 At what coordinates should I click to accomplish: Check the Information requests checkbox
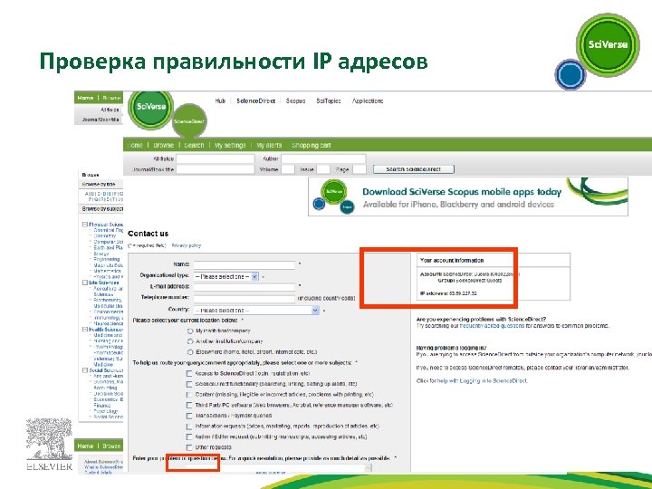(x=189, y=427)
